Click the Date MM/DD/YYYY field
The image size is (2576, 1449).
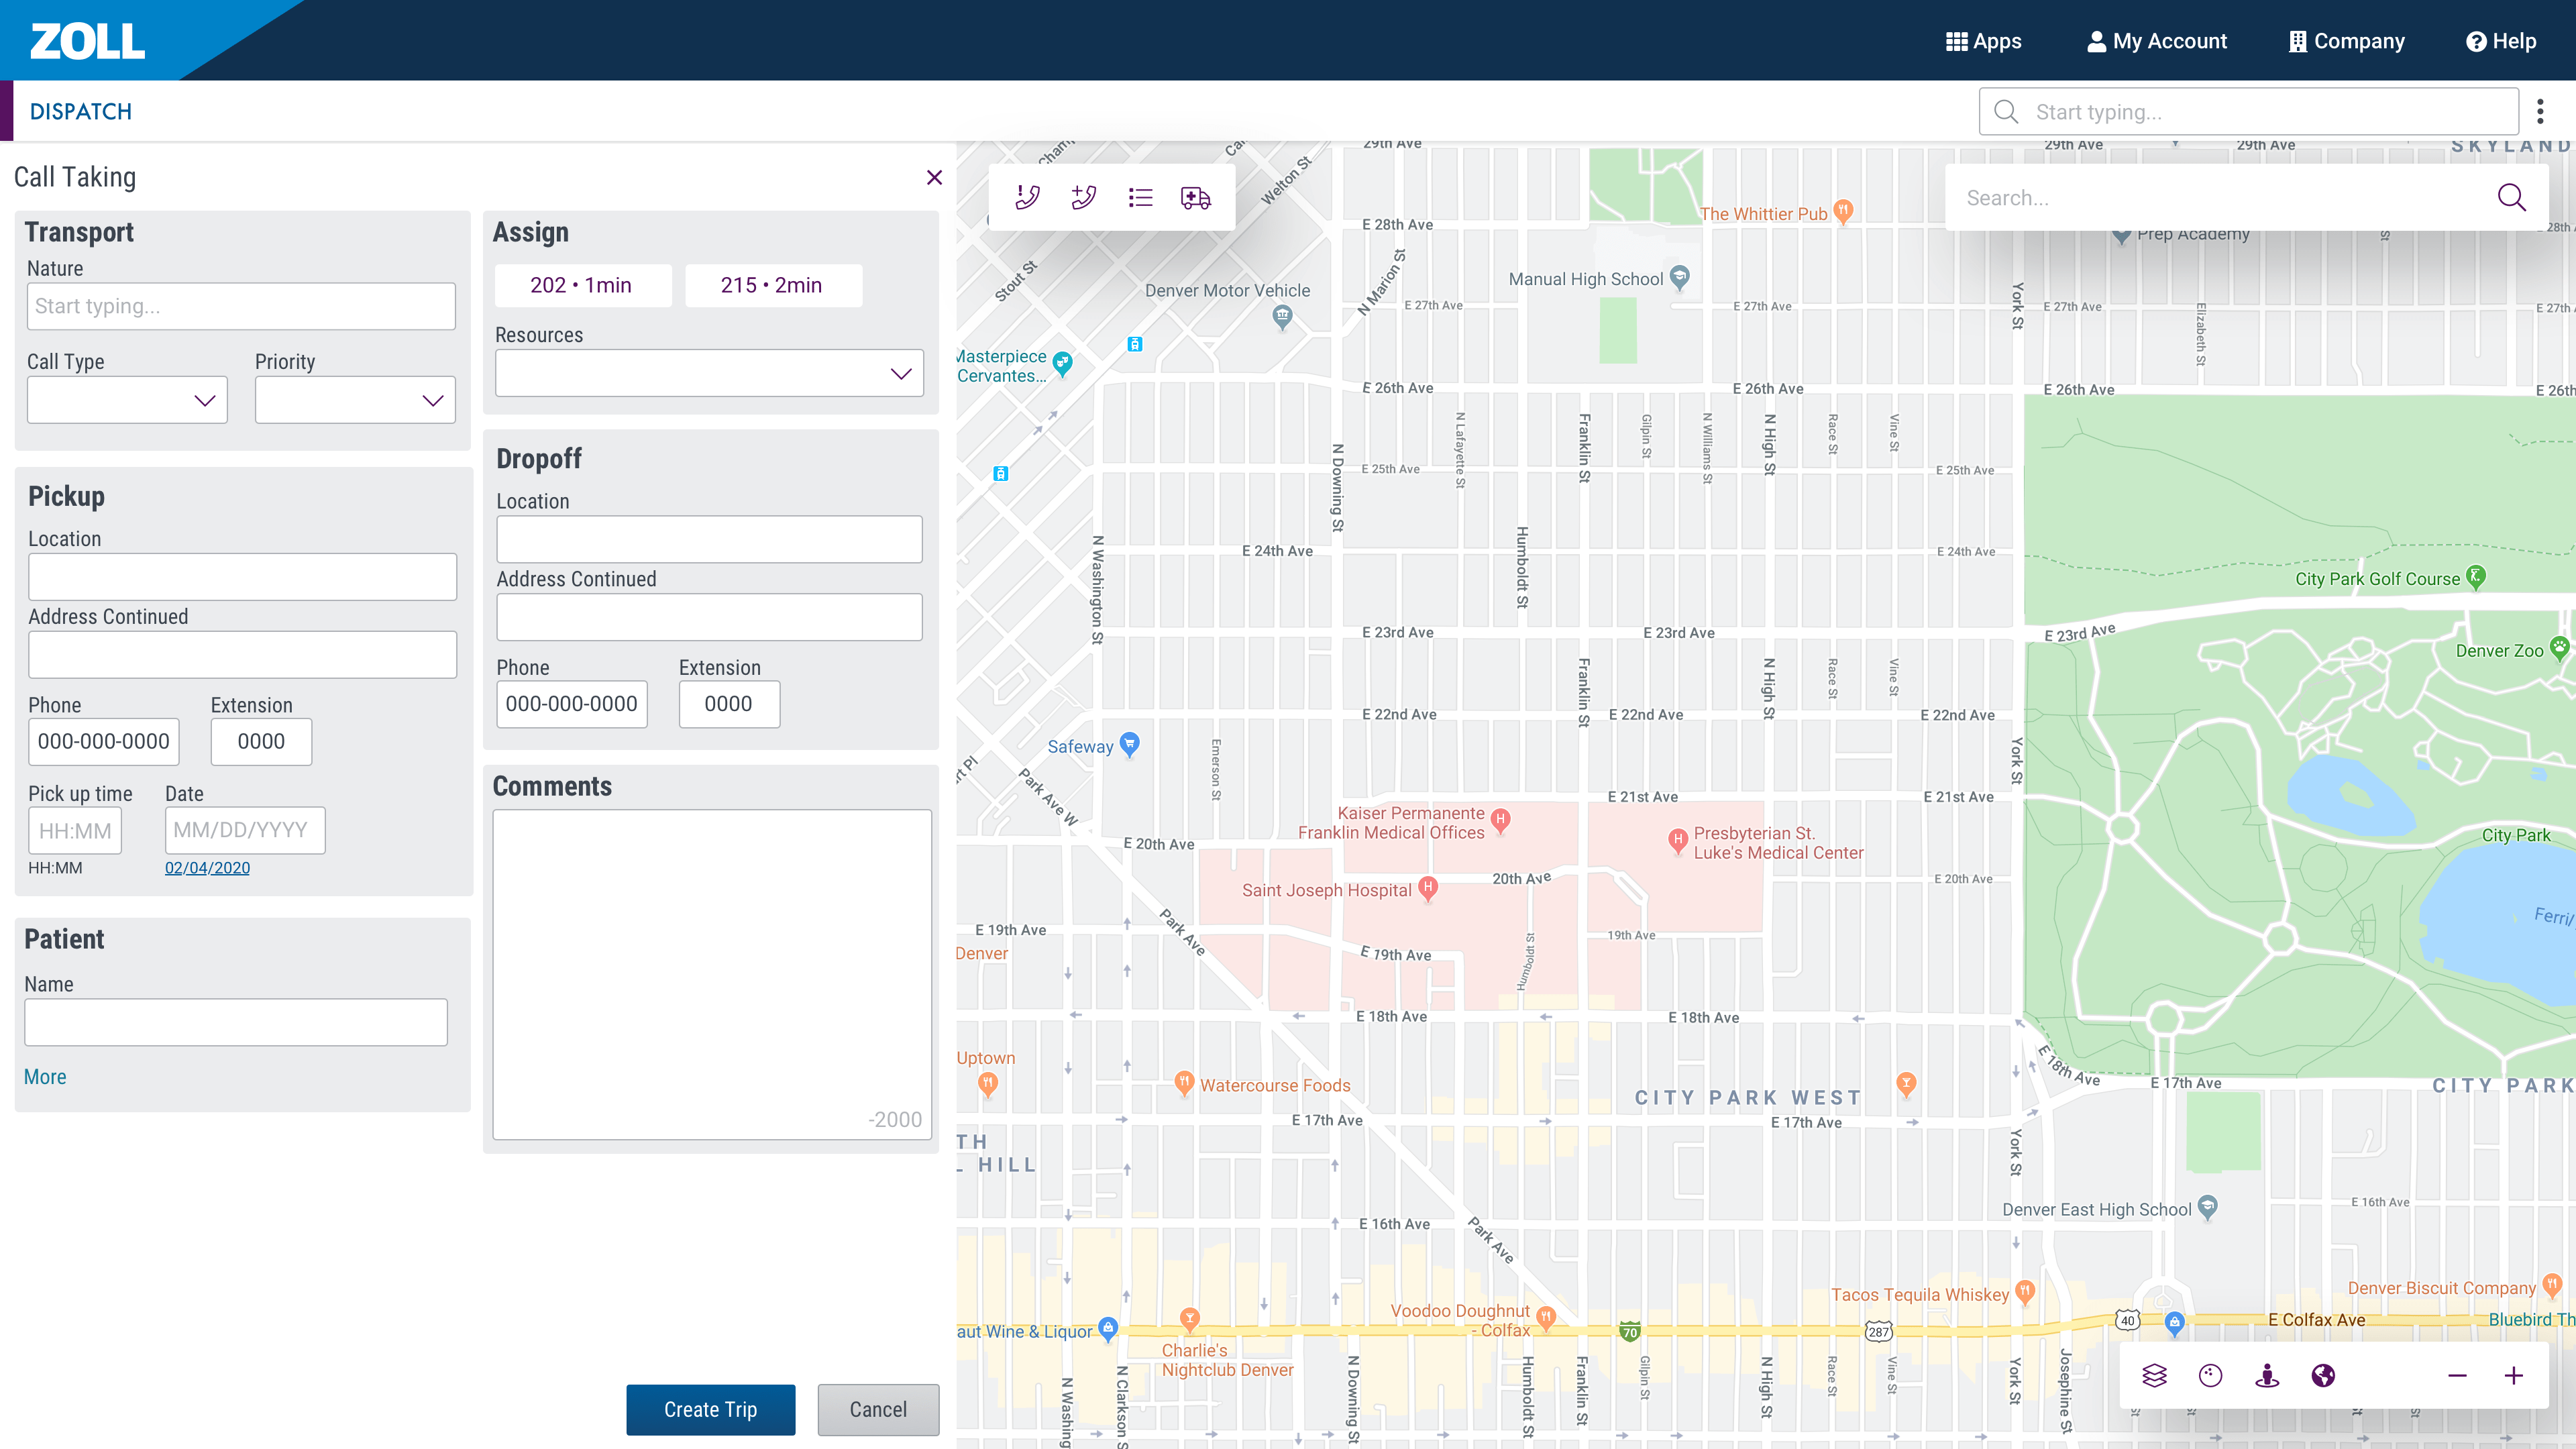coord(245,830)
